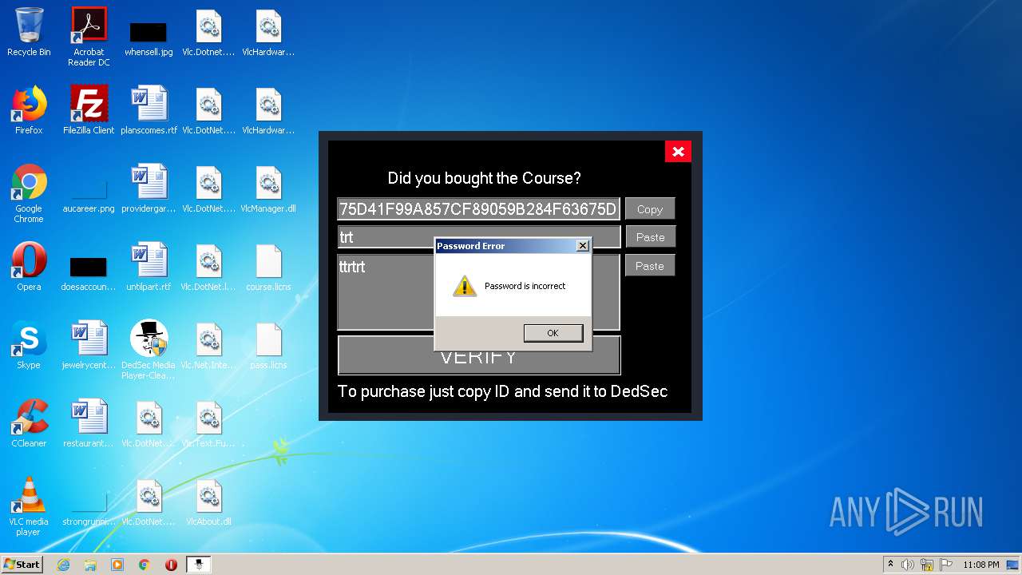The image size is (1022, 575).
Task: Click Paste next to the 'ttrtrt' box
Action: coord(650,266)
